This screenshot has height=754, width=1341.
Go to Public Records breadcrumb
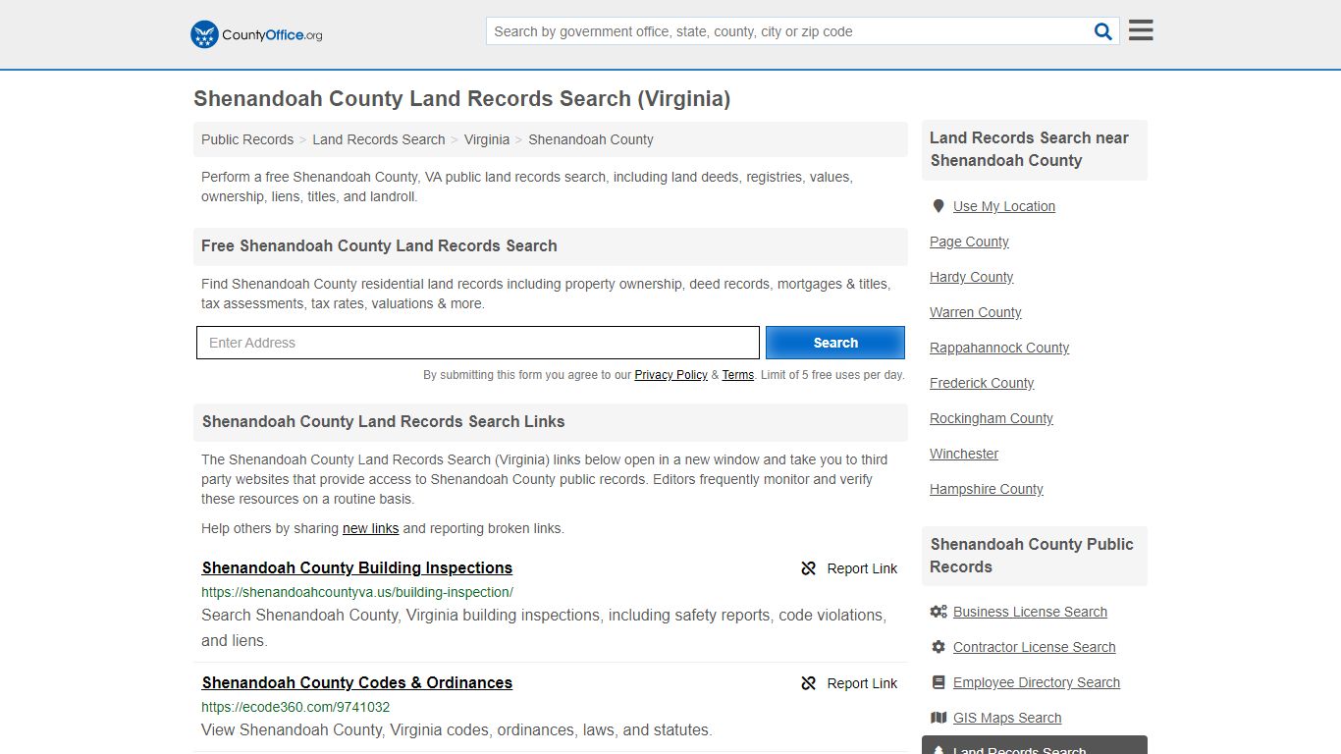point(247,139)
